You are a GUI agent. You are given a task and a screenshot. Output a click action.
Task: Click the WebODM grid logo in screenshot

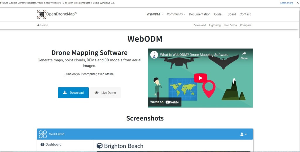43,134
